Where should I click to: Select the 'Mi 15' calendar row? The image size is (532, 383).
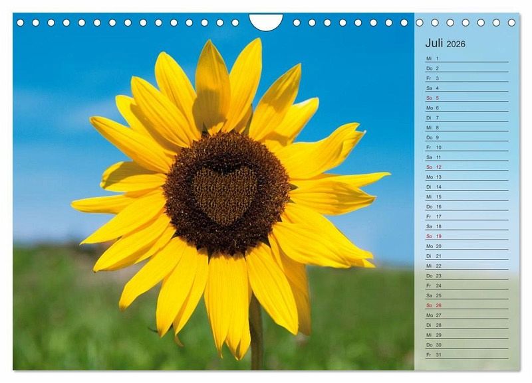coord(467,196)
